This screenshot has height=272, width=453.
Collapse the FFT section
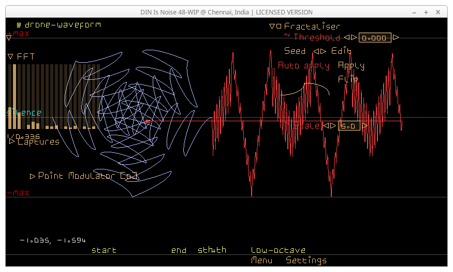click(10, 56)
